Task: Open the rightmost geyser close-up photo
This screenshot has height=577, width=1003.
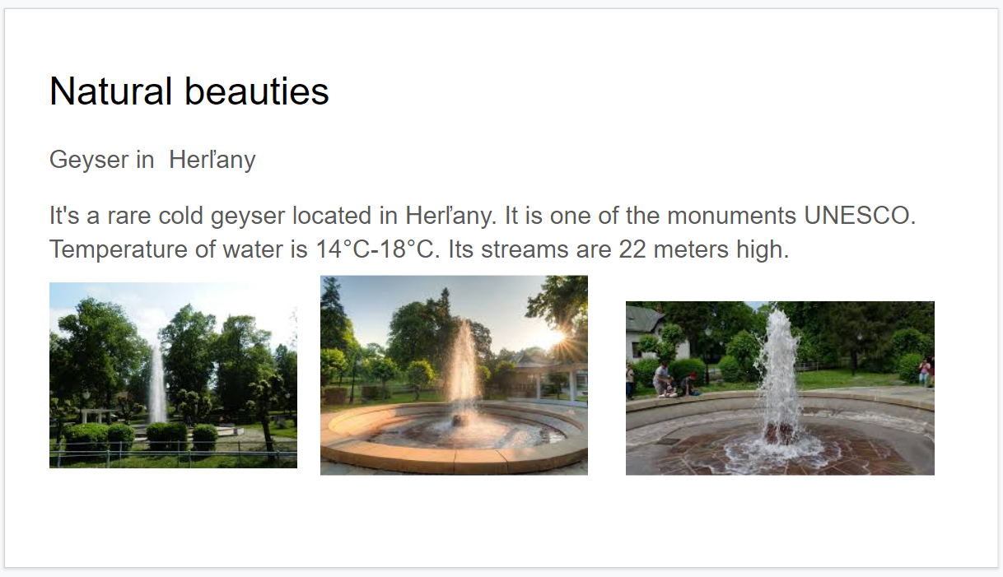Action: (x=780, y=388)
